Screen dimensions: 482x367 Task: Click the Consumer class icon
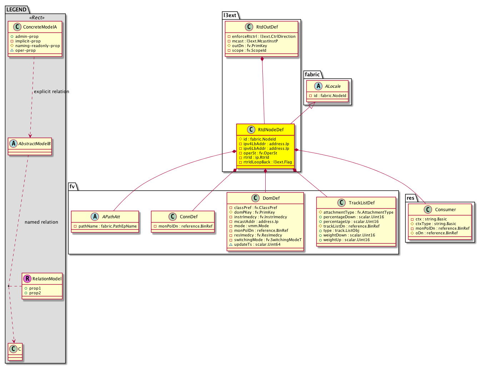point(428,210)
